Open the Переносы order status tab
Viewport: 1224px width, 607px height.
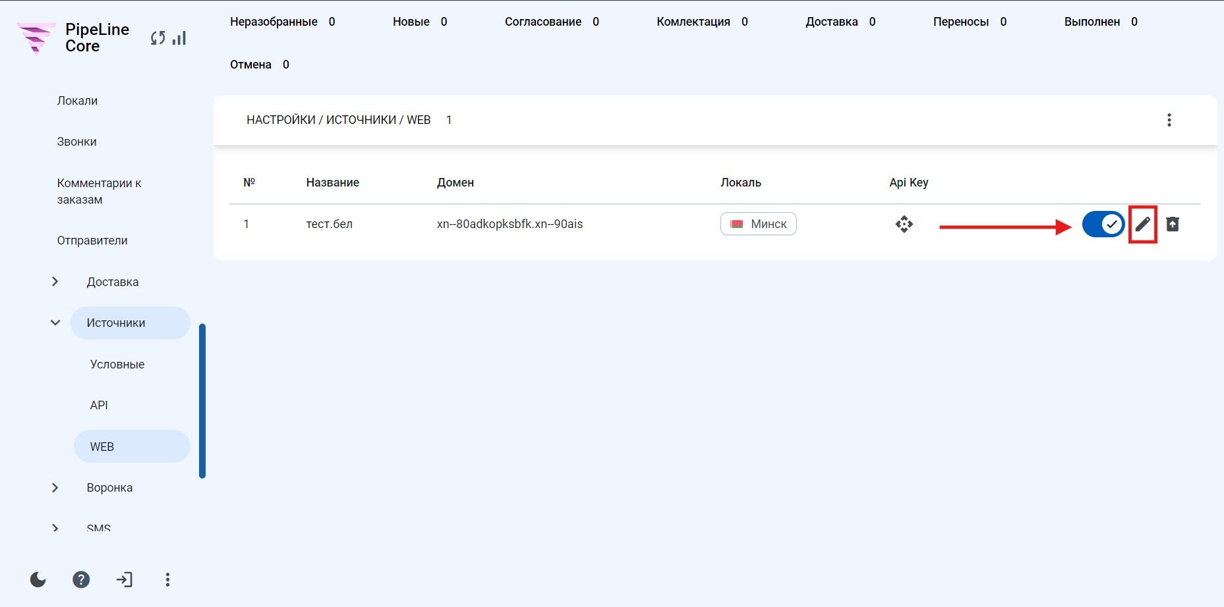tap(970, 22)
